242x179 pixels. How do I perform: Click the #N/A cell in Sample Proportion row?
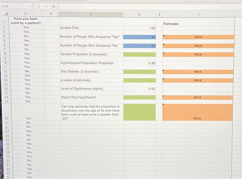(198, 54)
